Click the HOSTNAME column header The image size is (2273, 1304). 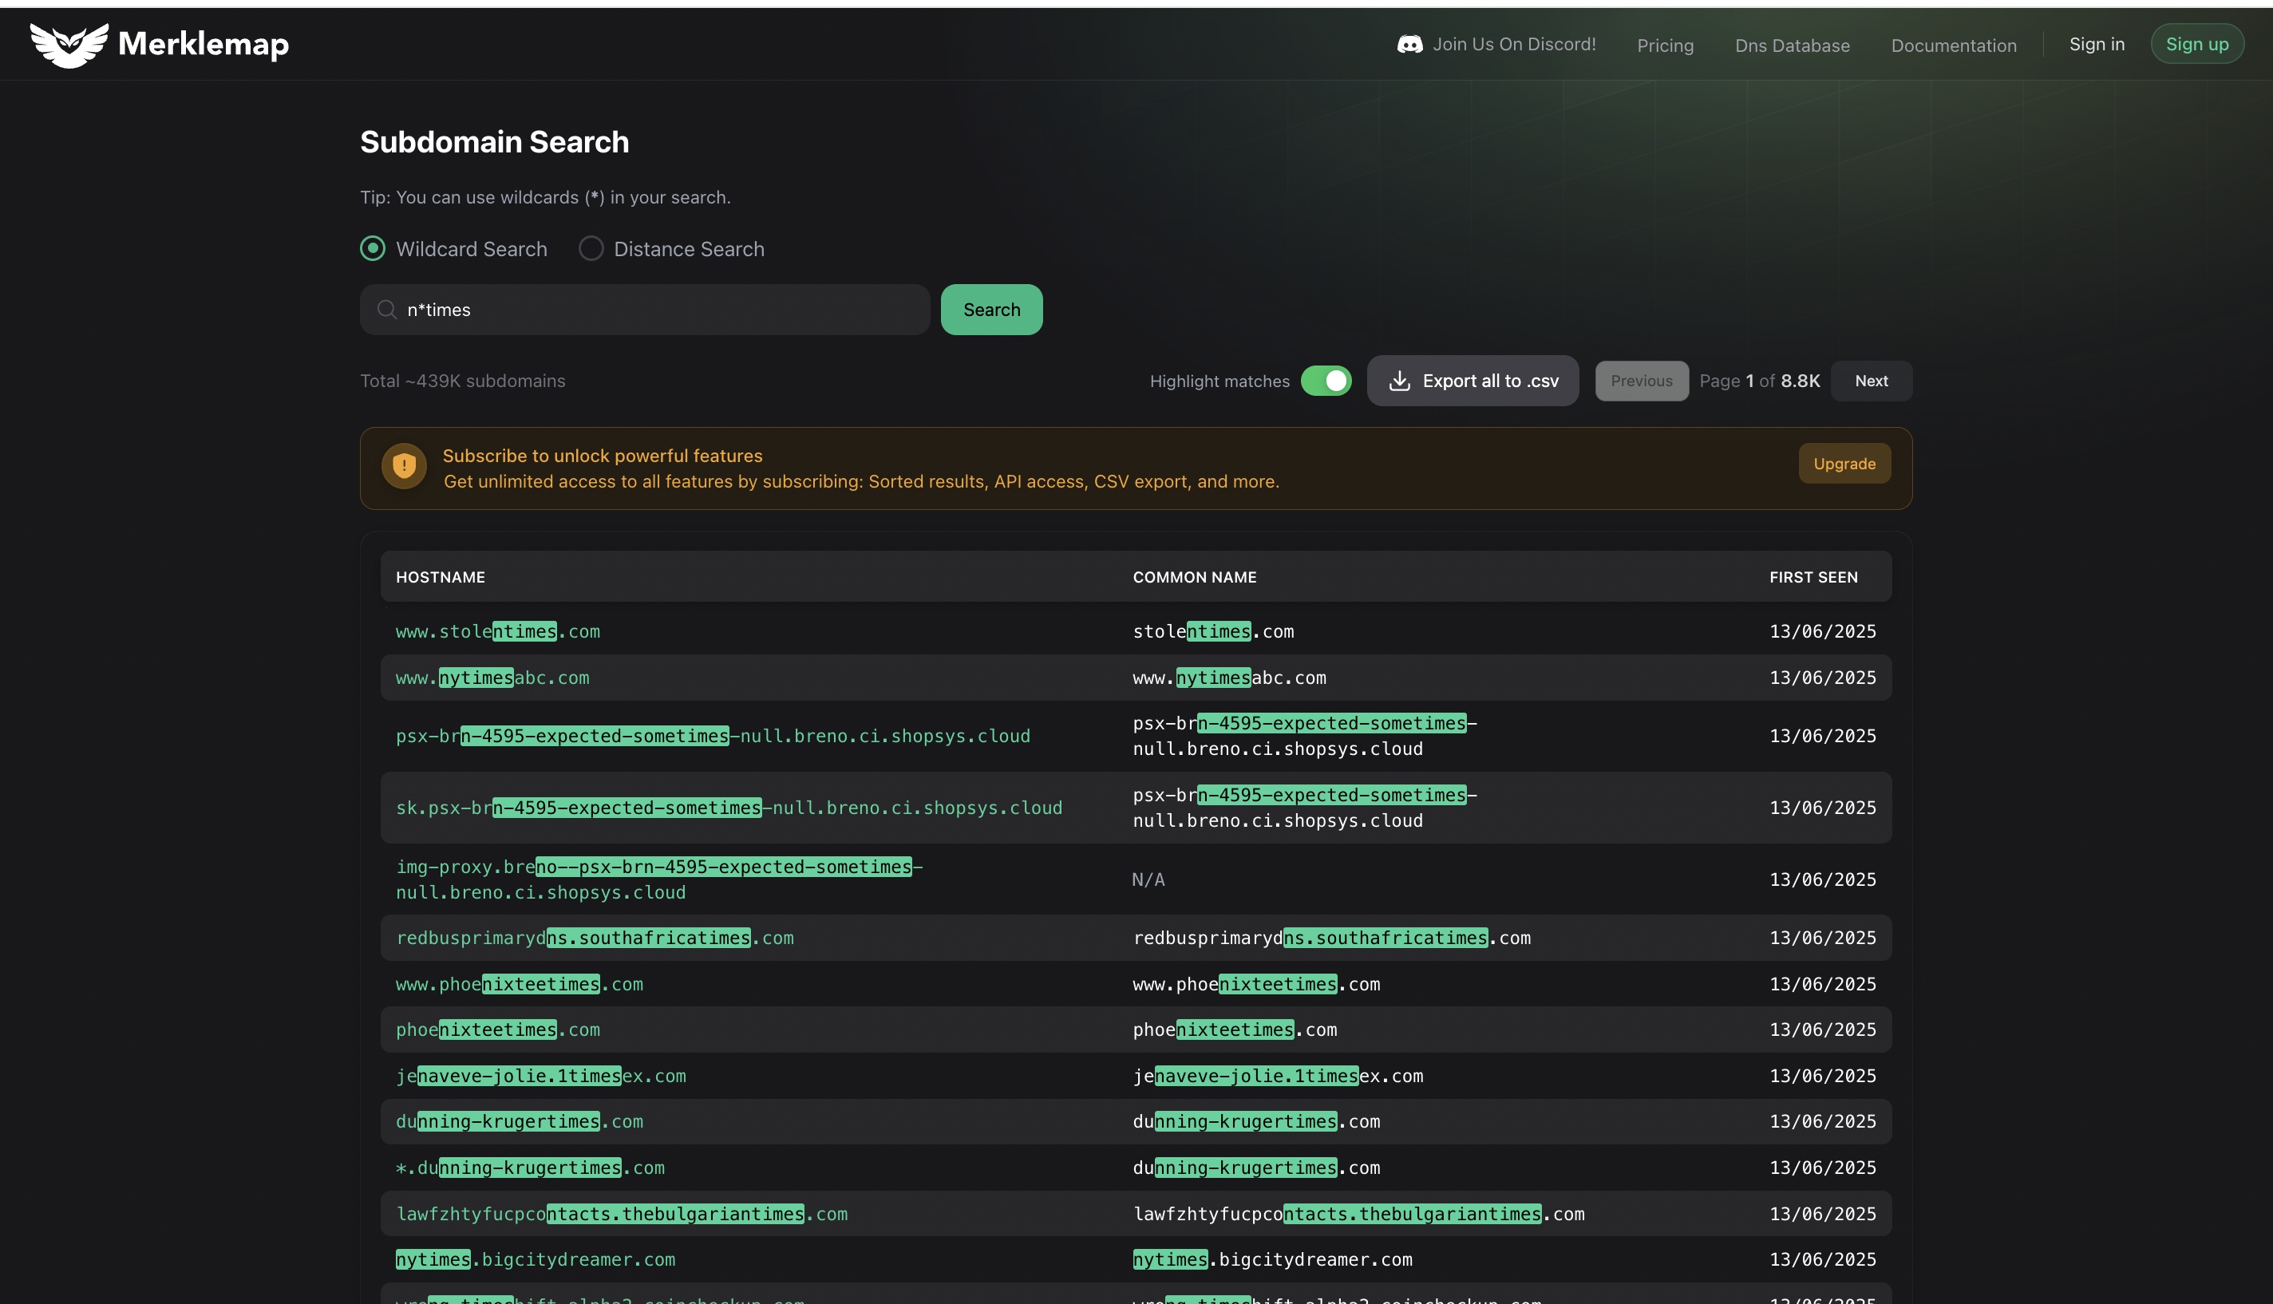440,577
